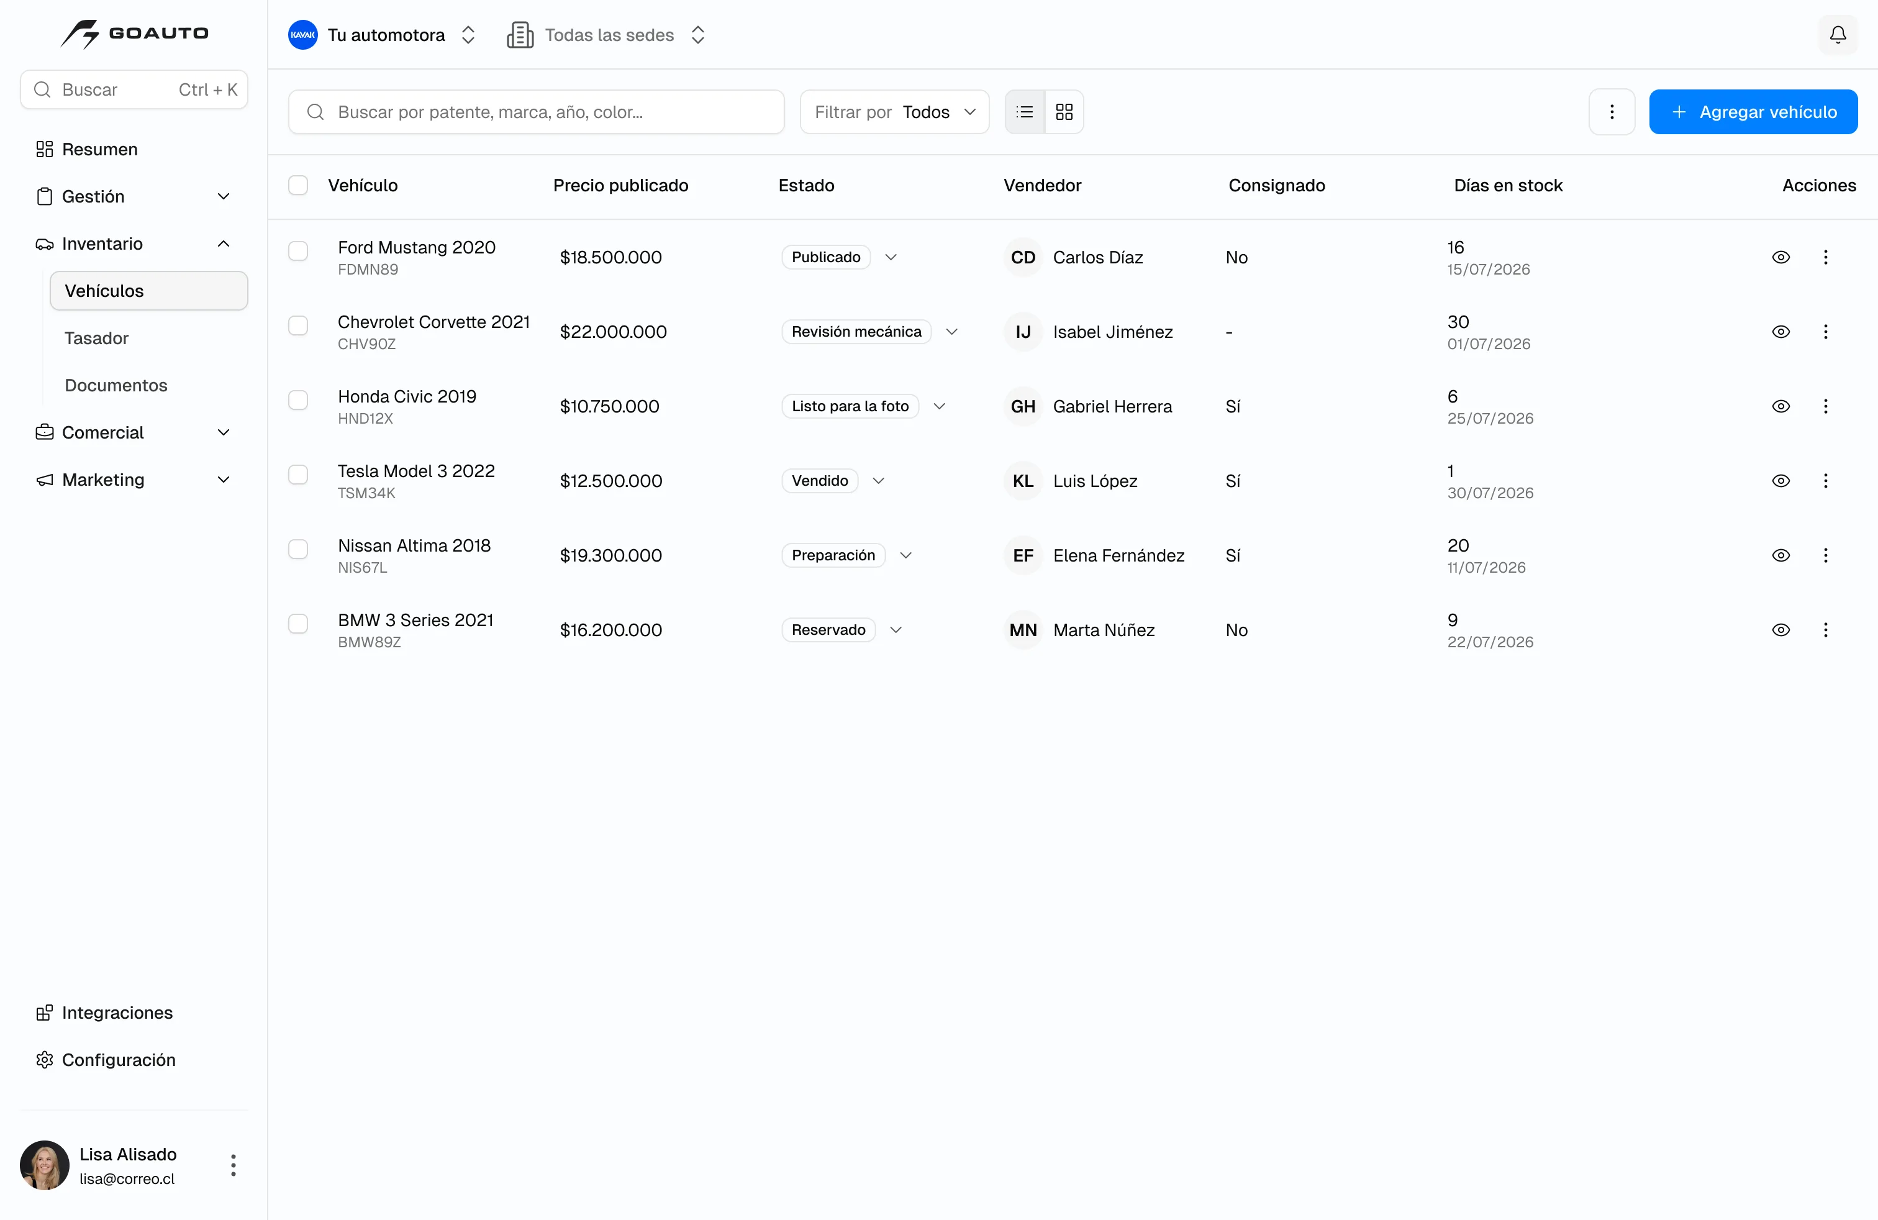The width and height of the screenshot is (1878, 1220).
Task: View details of Ford Mustang 2020
Action: click(x=1780, y=257)
